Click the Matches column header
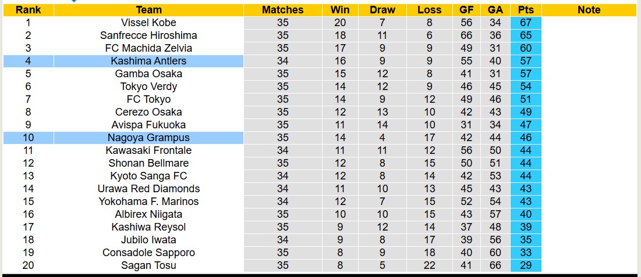This screenshot has height=277, width=641. click(x=282, y=10)
